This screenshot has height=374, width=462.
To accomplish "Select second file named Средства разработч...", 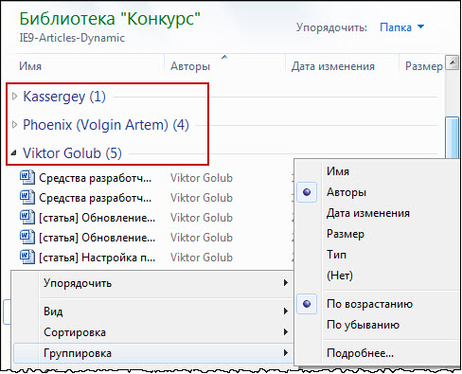I will point(95,198).
